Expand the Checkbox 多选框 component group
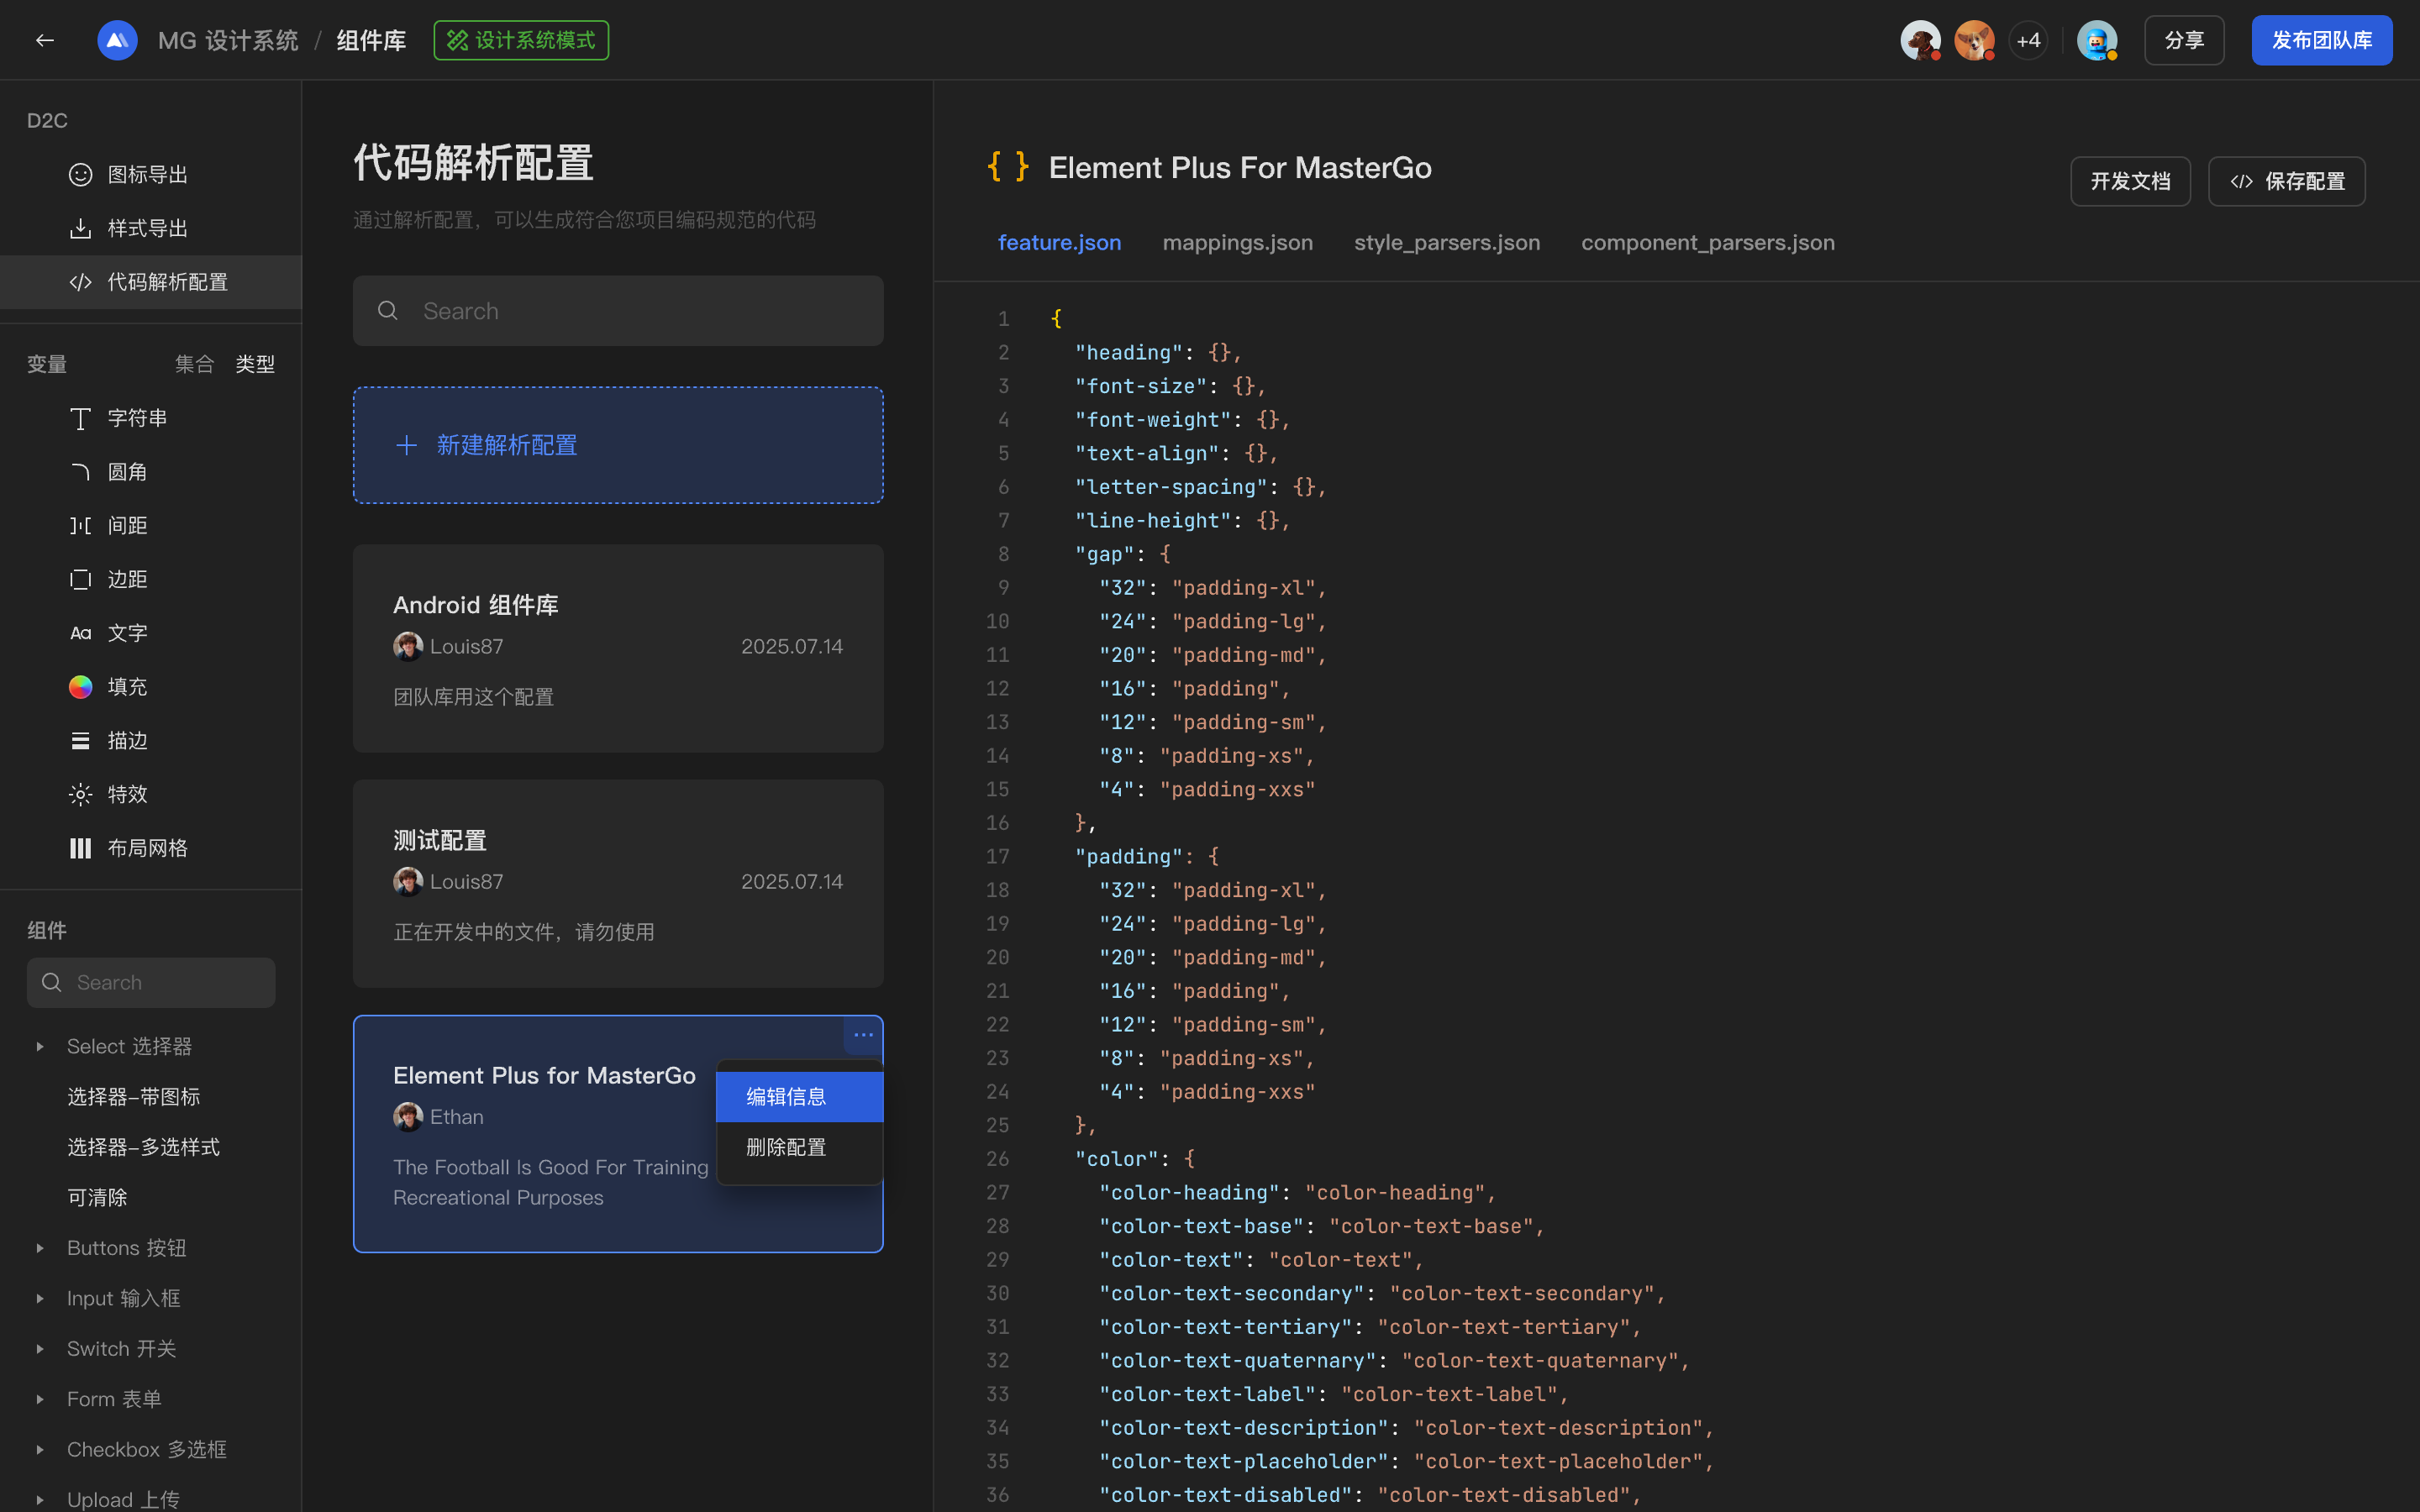 [x=40, y=1450]
